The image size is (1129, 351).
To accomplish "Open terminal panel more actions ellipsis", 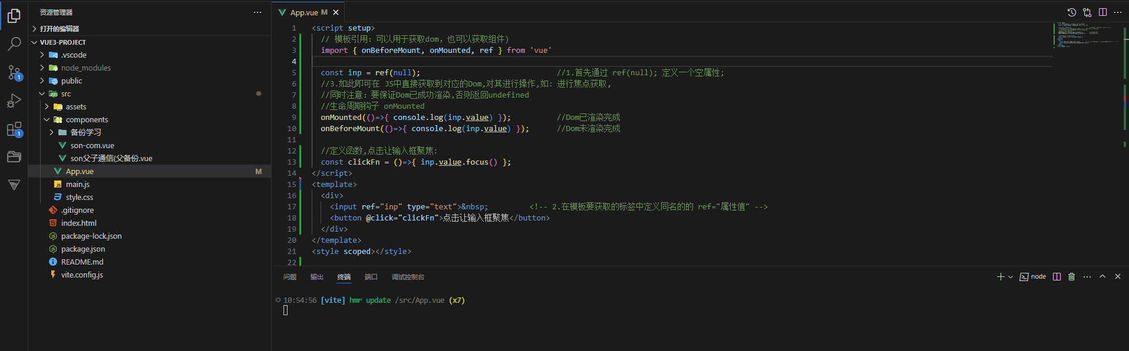I will [x=1087, y=276].
